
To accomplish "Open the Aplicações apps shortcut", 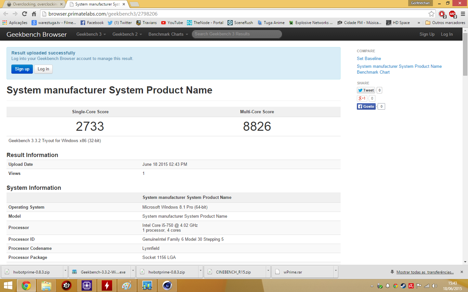I will pyautogui.click(x=15, y=23).
